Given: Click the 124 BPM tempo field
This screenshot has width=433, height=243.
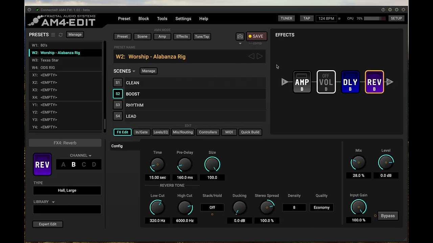Looking at the screenshot, I should 326,19.
